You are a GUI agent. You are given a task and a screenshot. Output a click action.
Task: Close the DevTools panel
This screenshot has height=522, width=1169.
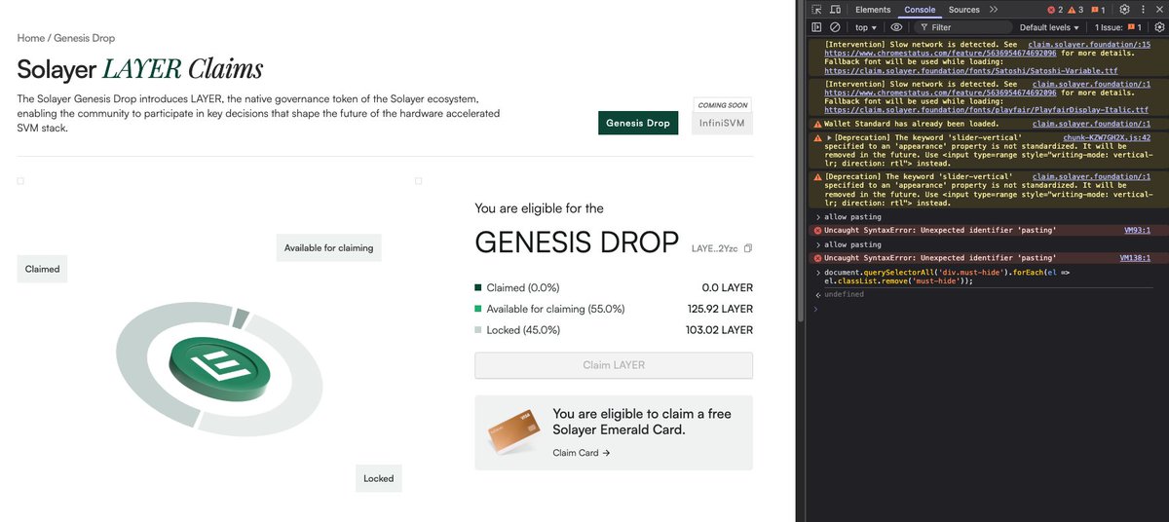point(1158,10)
